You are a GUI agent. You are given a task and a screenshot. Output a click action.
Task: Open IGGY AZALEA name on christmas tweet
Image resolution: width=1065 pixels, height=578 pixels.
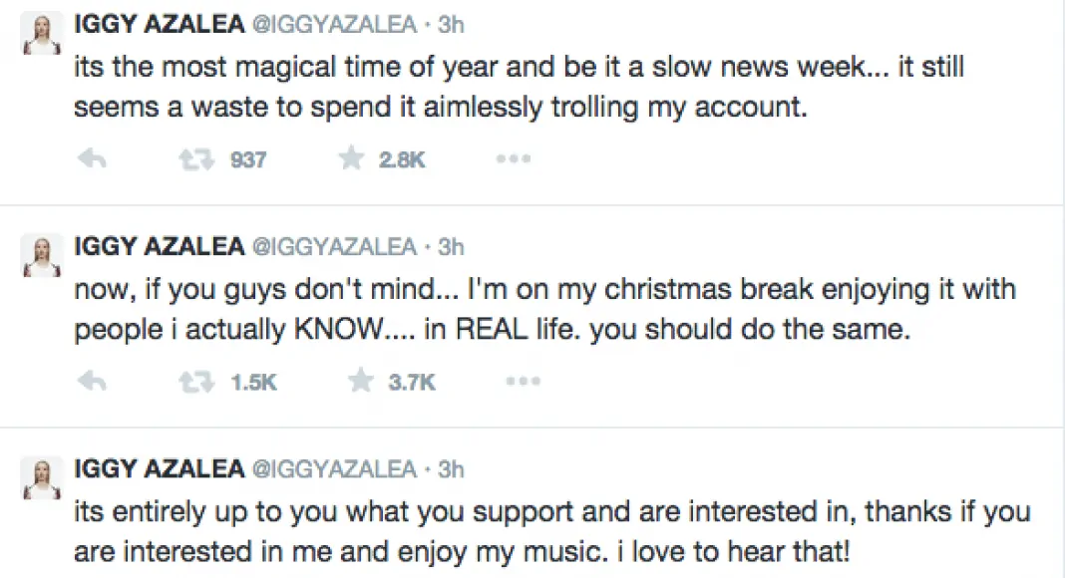tap(159, 246)
